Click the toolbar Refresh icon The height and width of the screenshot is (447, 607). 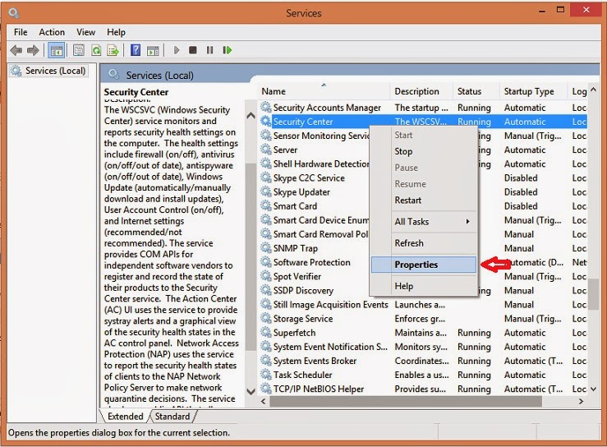(96, 50)
